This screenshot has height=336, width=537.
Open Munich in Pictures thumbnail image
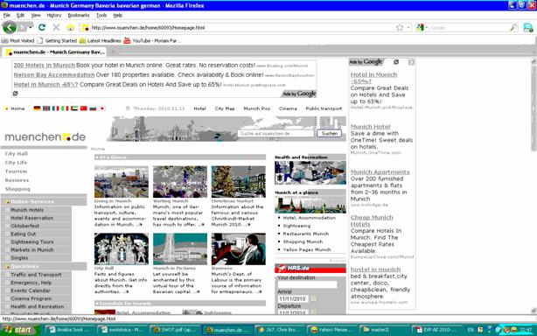coord(180,249)
